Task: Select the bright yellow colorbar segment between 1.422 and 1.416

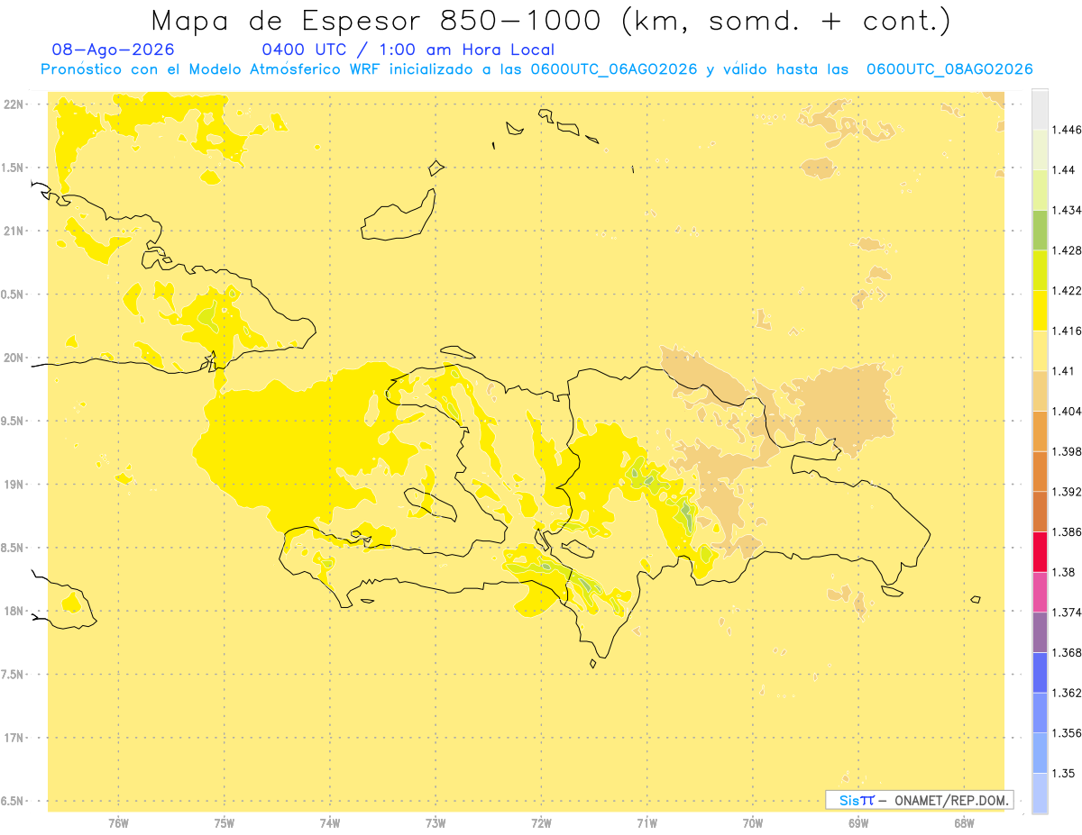Action: point(1040,311)
